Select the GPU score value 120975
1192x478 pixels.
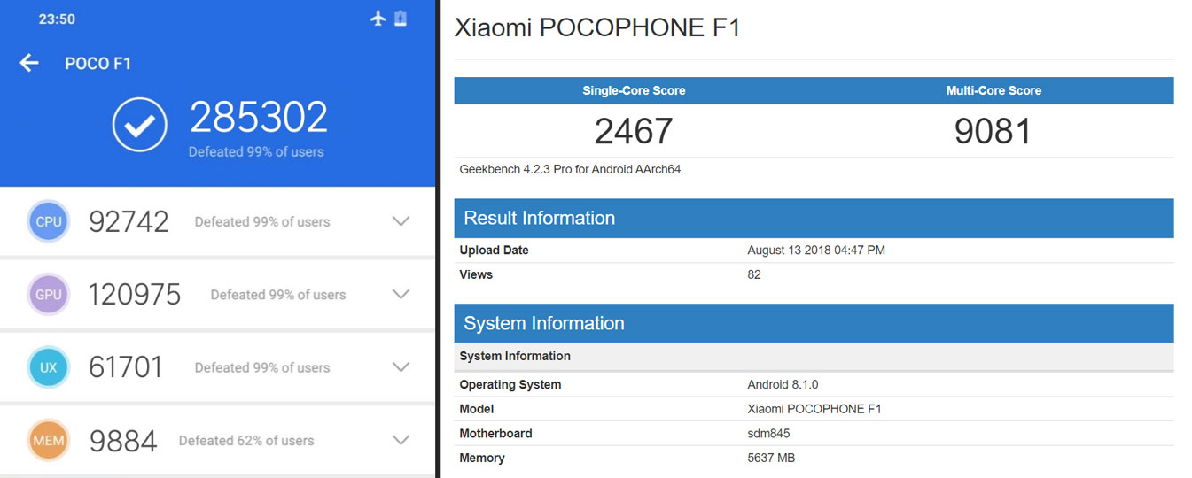(x=135, y=294)
